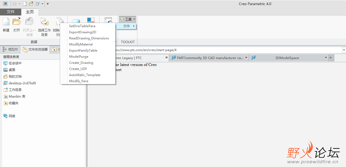This screenshot has width=346, height=167.
Task: Switch to the 主页 ribbon tab
Action: pyautogui.click(x=30, y=12)
